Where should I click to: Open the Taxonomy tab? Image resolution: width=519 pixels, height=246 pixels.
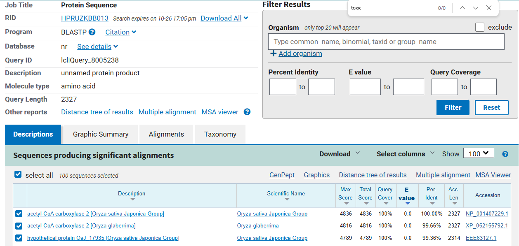click(x=220, y=134)
